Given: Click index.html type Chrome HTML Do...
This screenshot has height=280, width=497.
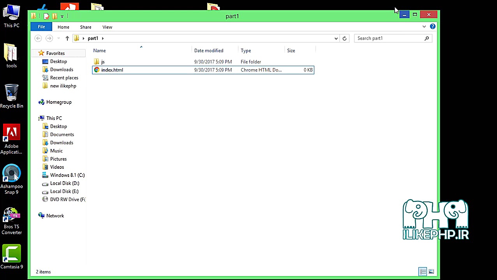Looking at the screenshot, I should 261,70.
